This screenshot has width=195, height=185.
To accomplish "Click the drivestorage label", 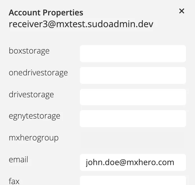I will 31,94.
